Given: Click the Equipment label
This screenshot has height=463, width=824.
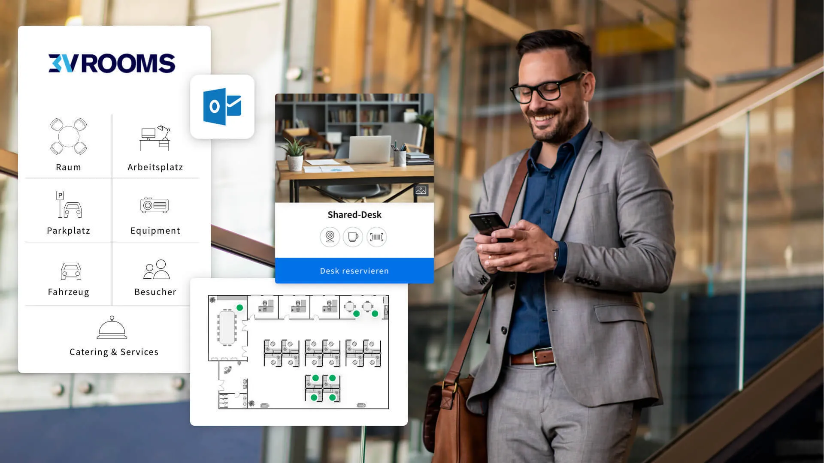Looking at the screenshot, I should click(155, 231).
